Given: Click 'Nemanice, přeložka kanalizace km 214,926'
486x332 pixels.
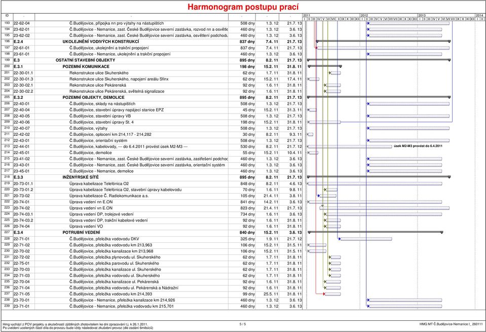Looking at the screenshot, I should point(122,300).
